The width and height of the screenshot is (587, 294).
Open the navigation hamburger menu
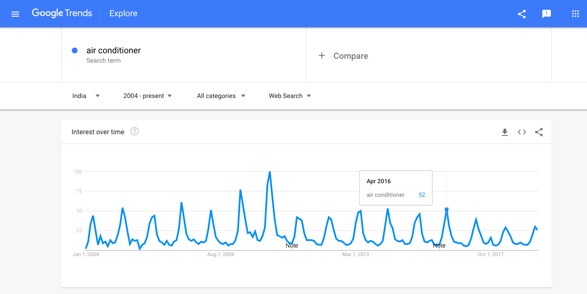pos(15,13)
